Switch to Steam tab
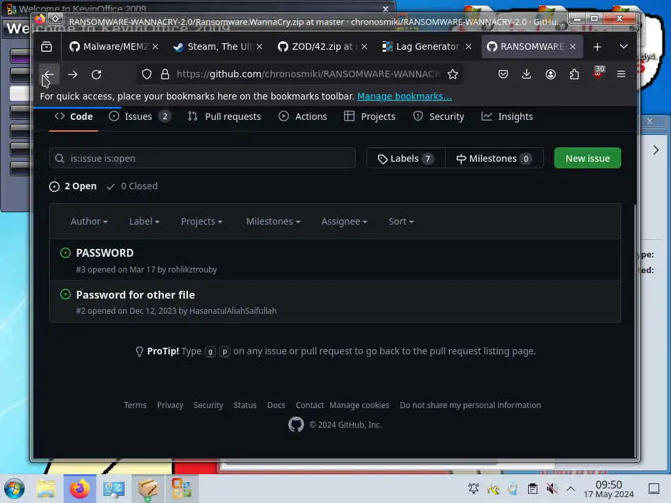 coord(213,47)
